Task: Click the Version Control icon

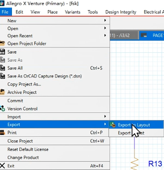Action: [x=3, y=108]
